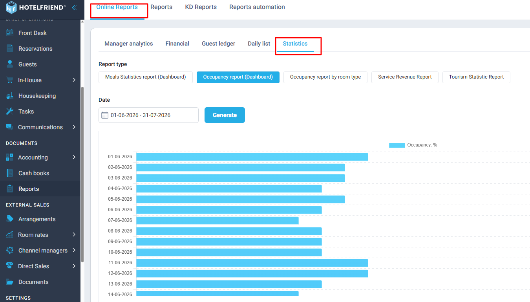The image size is (530, 302).
Task: Open Cash books in sidebar
Action: (34, 173)
